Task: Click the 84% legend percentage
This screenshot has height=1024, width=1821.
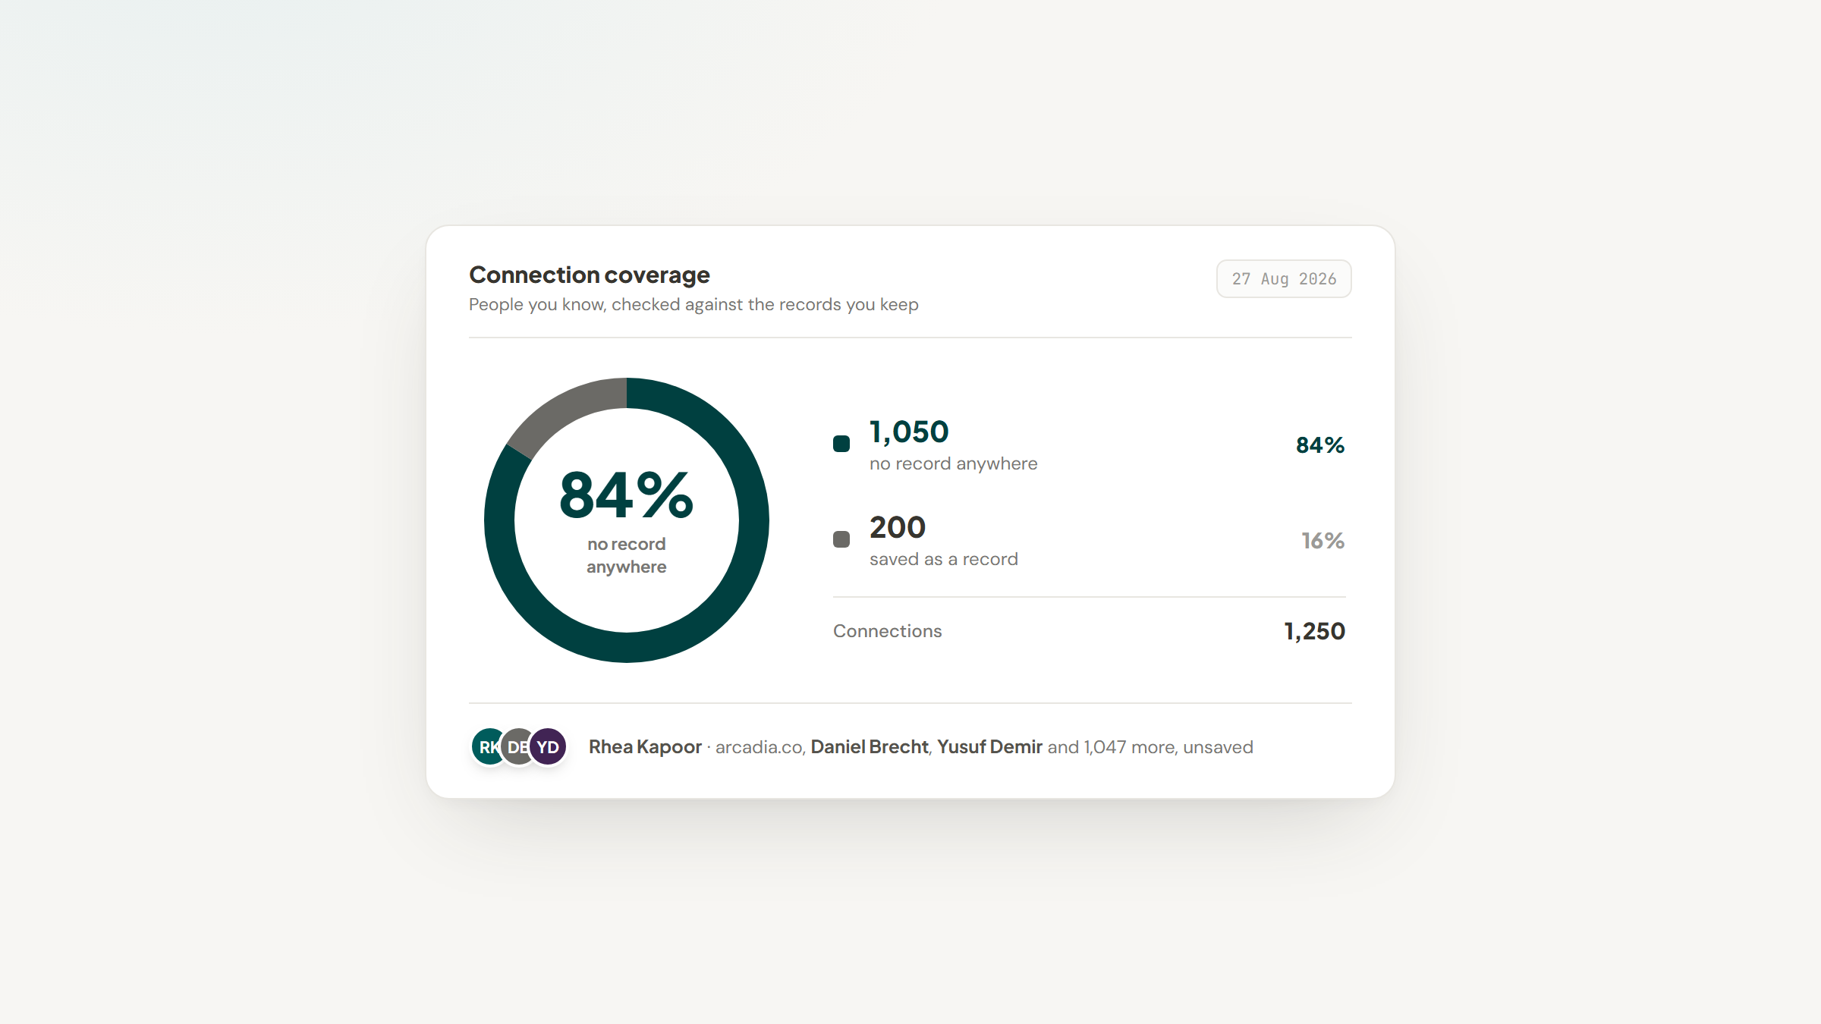Action: pos(1320,445)
